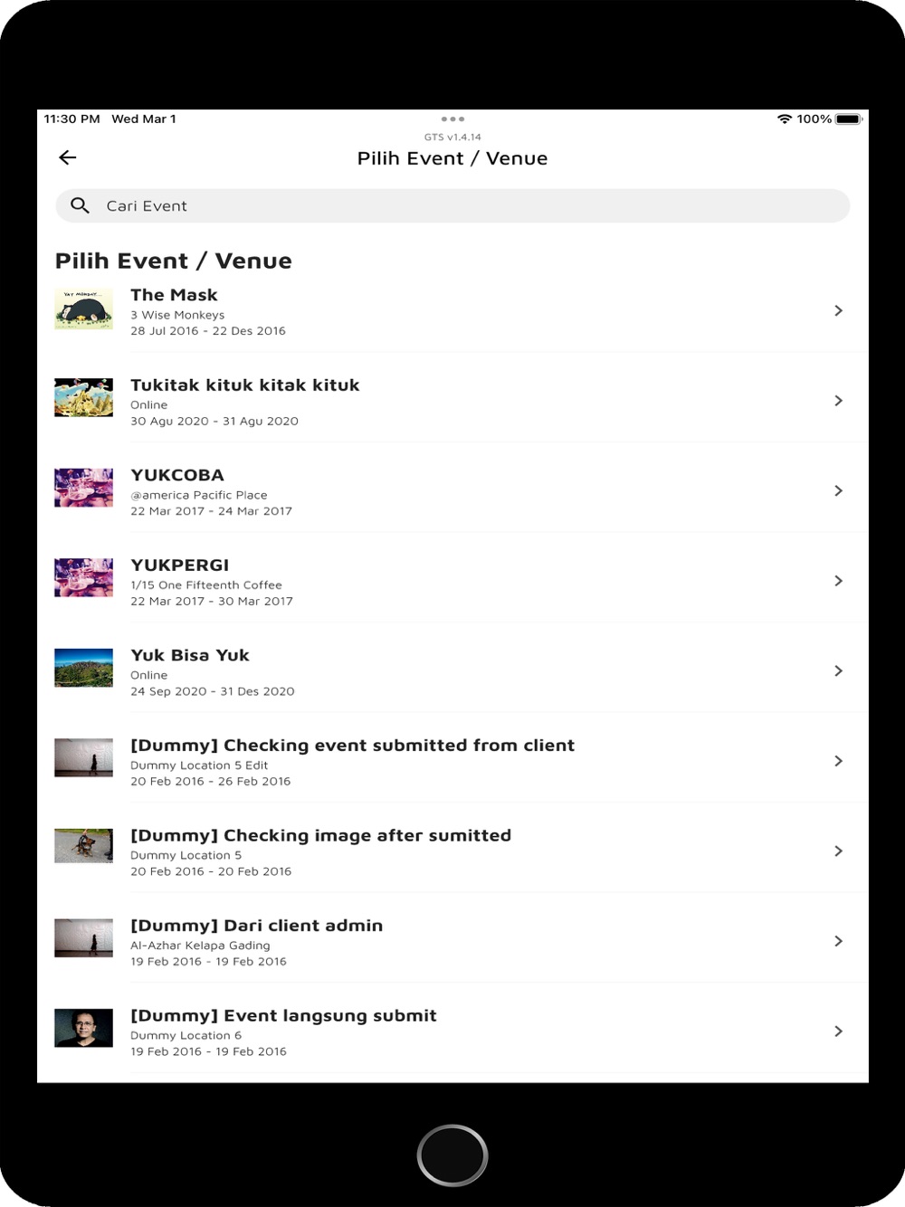This screenshot has width=905, height=1207.
Task: Select the YUKCOBA event title
Action: point(177,476)
